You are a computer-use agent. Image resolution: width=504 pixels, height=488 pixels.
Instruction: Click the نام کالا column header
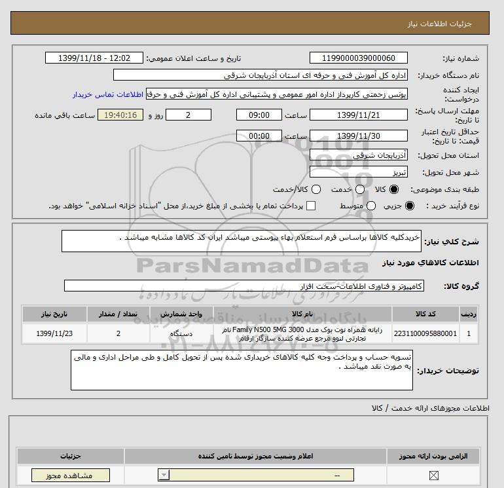coord(302,314)
